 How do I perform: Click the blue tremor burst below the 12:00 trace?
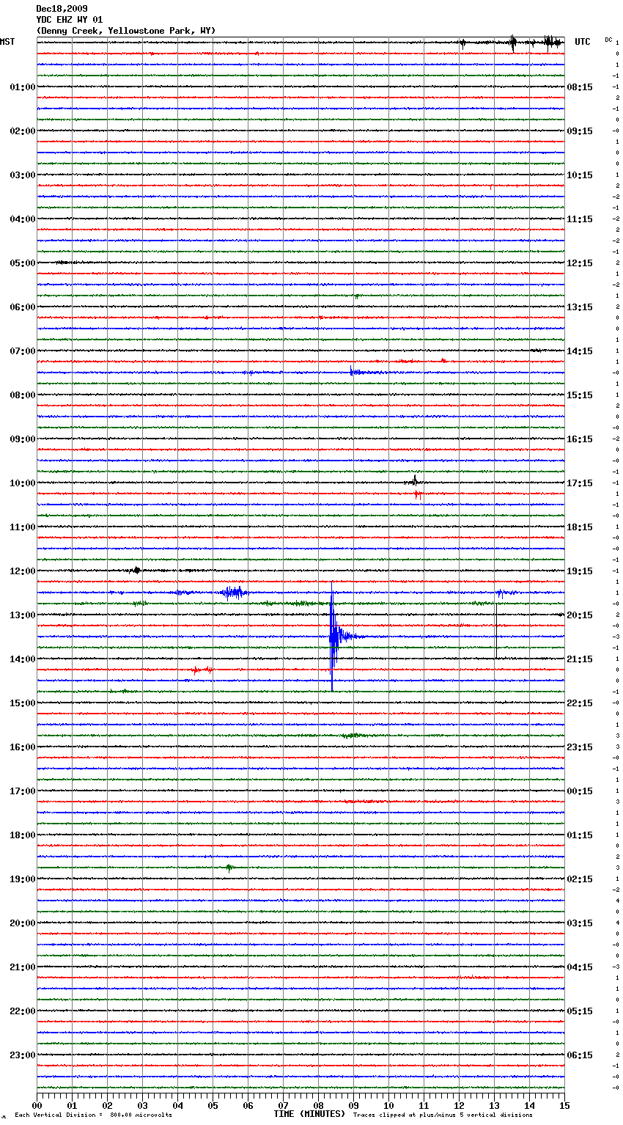[234, 593]
